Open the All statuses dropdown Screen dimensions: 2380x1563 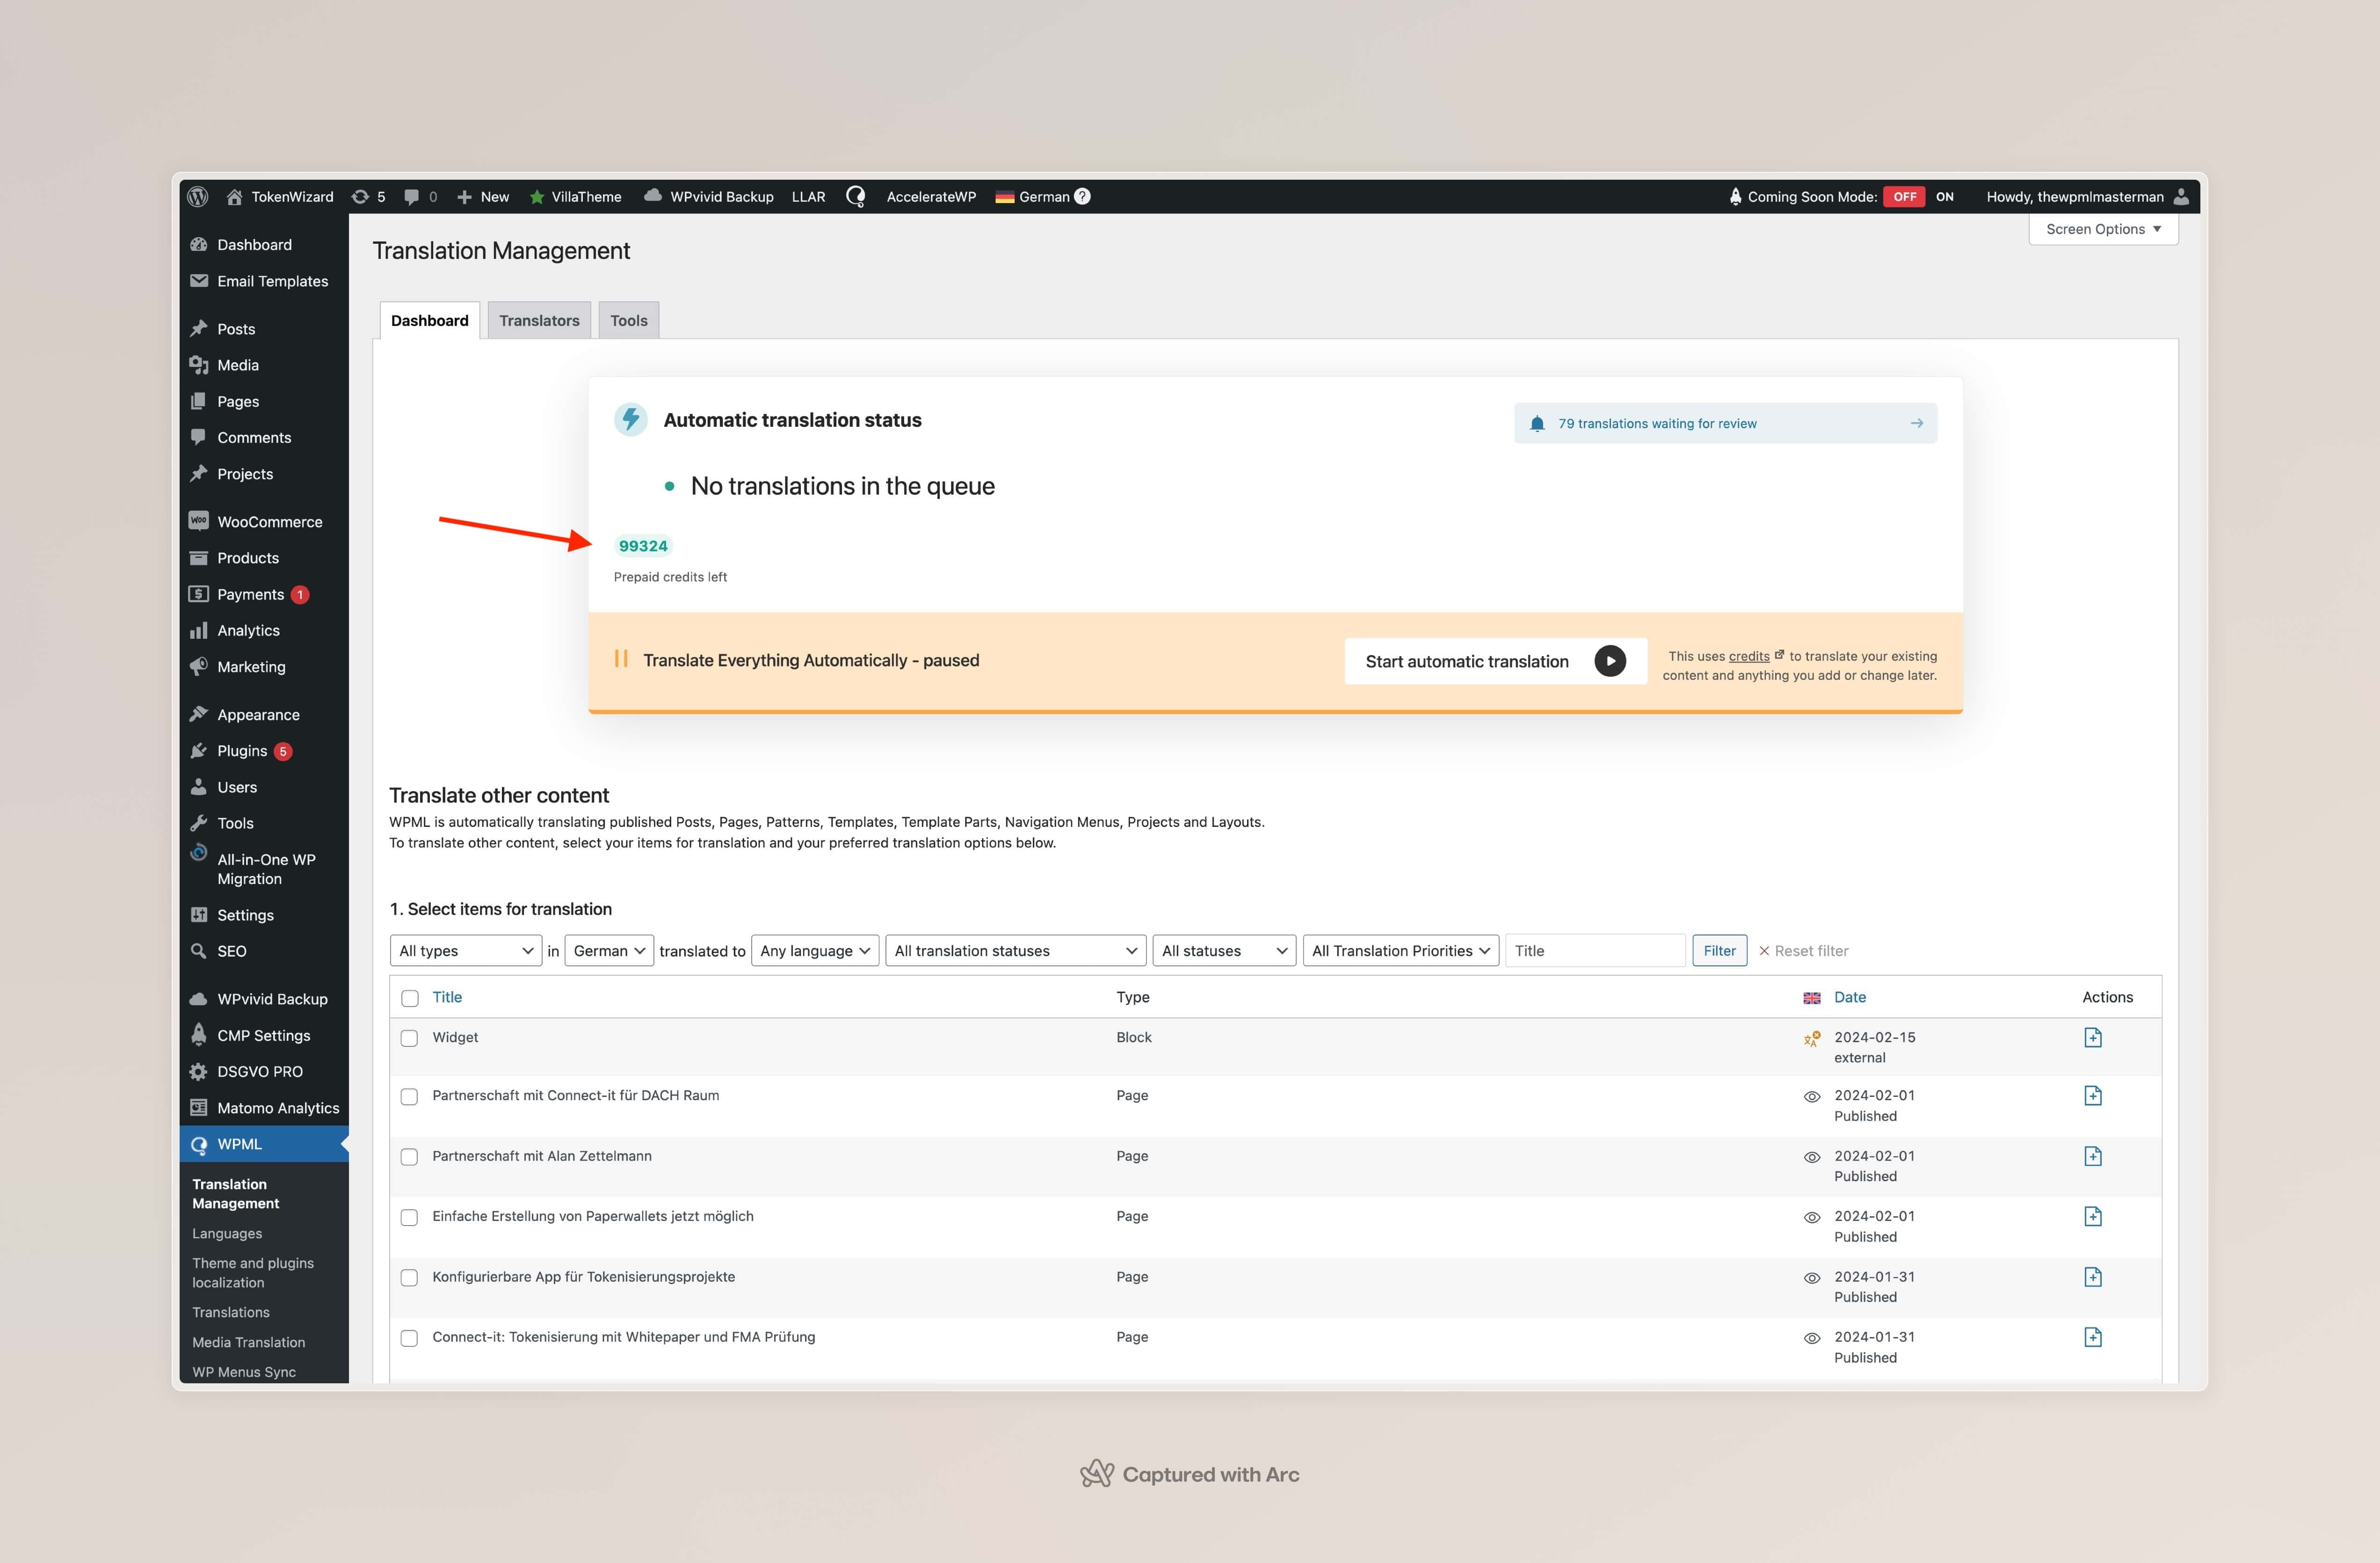pyautogui.click(x=1224, y=950)
